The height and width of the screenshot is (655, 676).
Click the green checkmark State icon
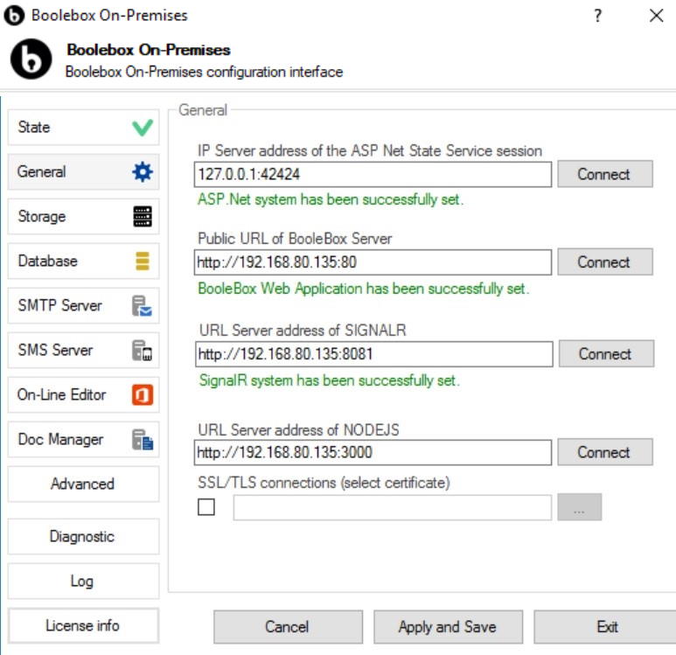point(143,128)
